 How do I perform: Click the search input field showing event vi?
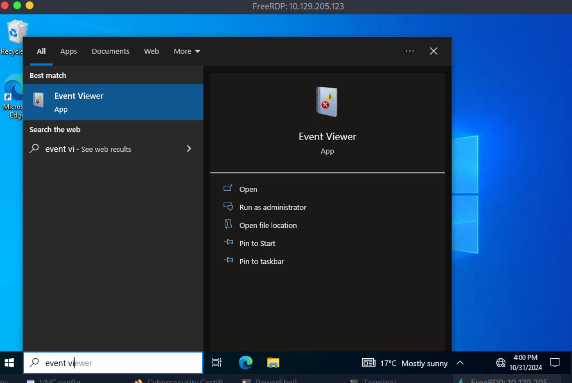pyautogui.click(x=113, y=363)
